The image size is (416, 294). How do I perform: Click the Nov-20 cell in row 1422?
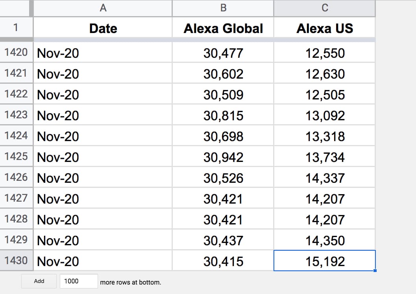tap(103, 94)
